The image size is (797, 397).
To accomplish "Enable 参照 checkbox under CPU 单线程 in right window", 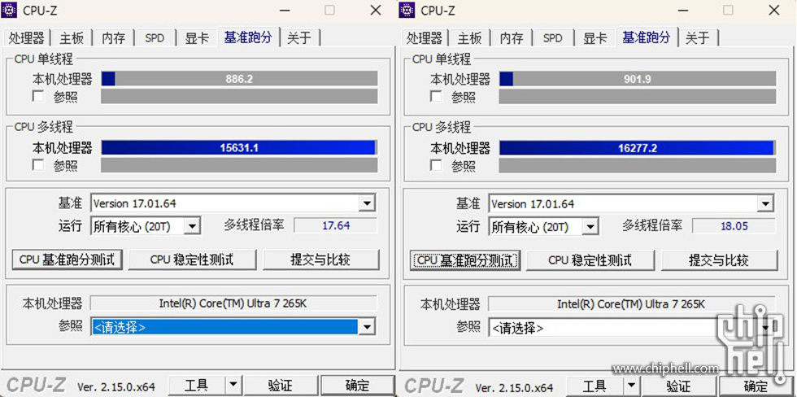I will (x=436, y=96).
